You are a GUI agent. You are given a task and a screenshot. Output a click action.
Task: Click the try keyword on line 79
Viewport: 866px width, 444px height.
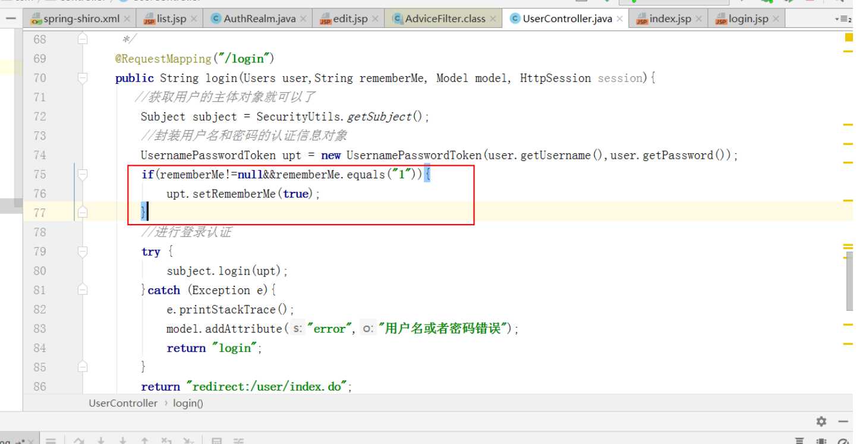tap(151, 251)
